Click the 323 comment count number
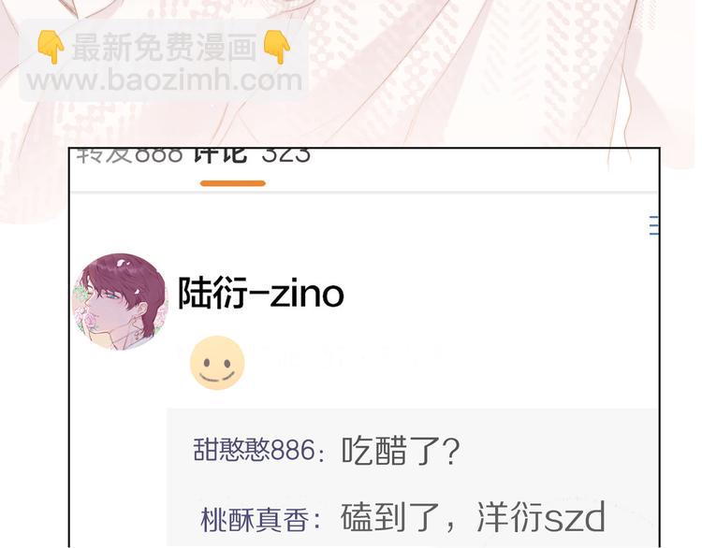 click(x=286, y=155)
